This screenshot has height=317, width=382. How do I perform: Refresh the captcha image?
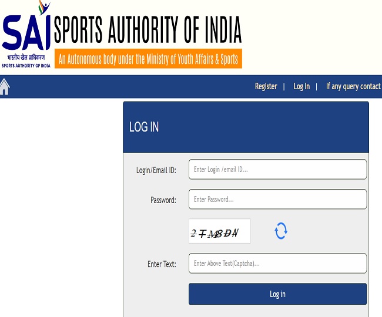[281, 231]
